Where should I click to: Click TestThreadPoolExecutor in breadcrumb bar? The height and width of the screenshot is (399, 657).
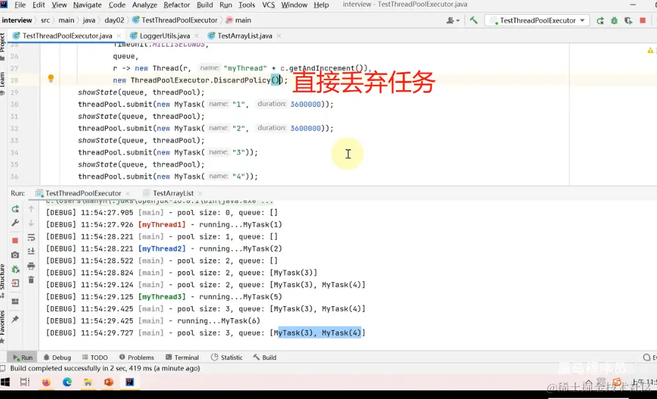pos(175,20)
